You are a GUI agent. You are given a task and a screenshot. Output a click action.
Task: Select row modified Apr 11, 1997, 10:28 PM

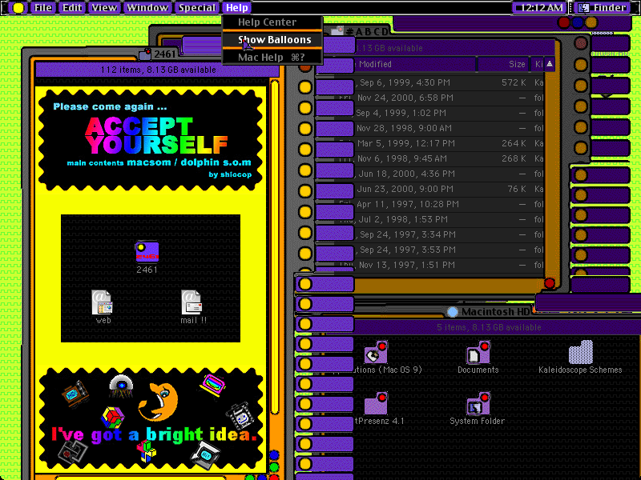(x=450, y=204)
